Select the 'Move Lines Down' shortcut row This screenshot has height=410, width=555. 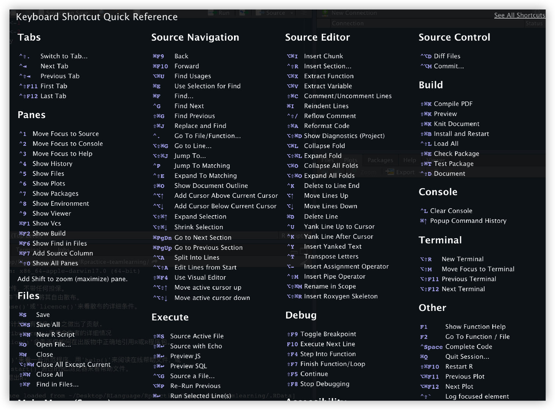point(322,206)
